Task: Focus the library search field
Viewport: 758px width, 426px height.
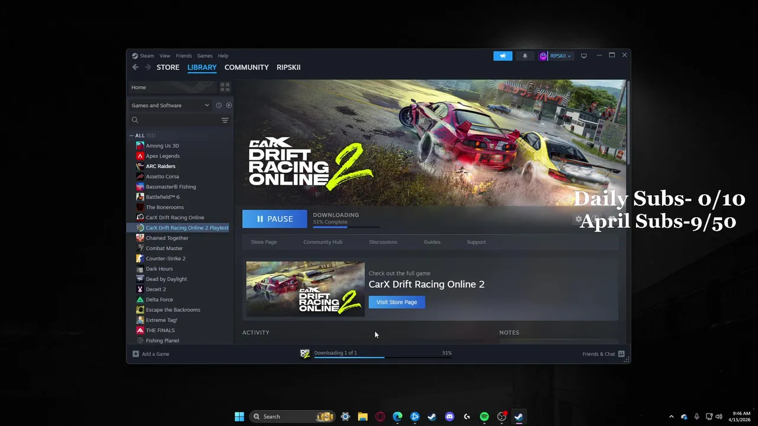Action: pos(175,120)
